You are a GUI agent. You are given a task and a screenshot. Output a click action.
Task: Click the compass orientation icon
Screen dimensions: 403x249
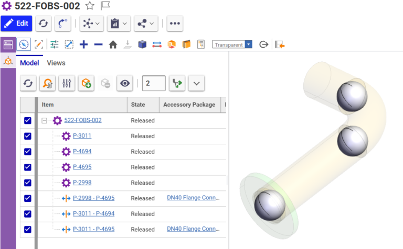24,45
